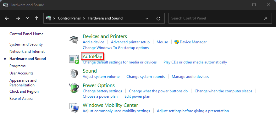Click Change when the computer sleeps
Viewport: 276px width, 131px height.
224,91
